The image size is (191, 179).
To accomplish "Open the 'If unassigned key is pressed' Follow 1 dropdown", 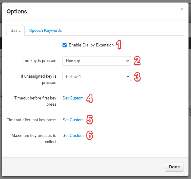I will pos(97,76).
